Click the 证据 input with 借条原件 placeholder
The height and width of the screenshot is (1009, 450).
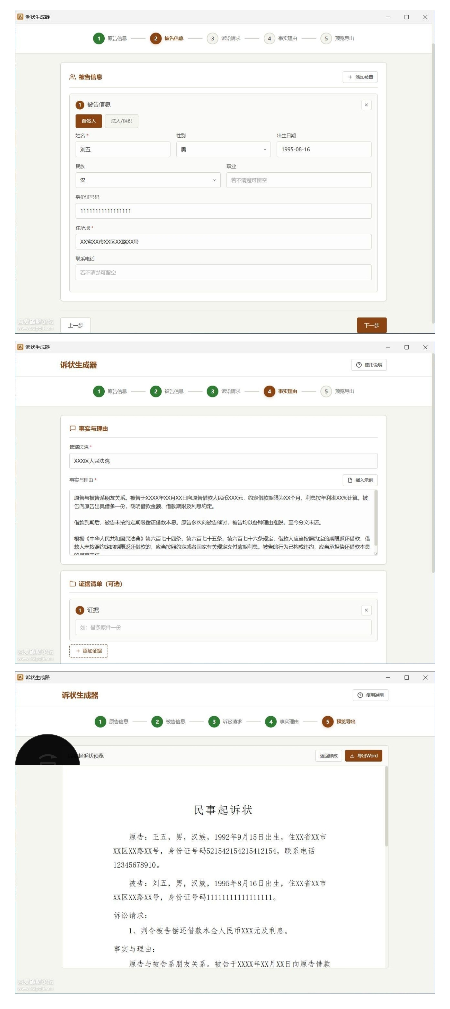223,627
